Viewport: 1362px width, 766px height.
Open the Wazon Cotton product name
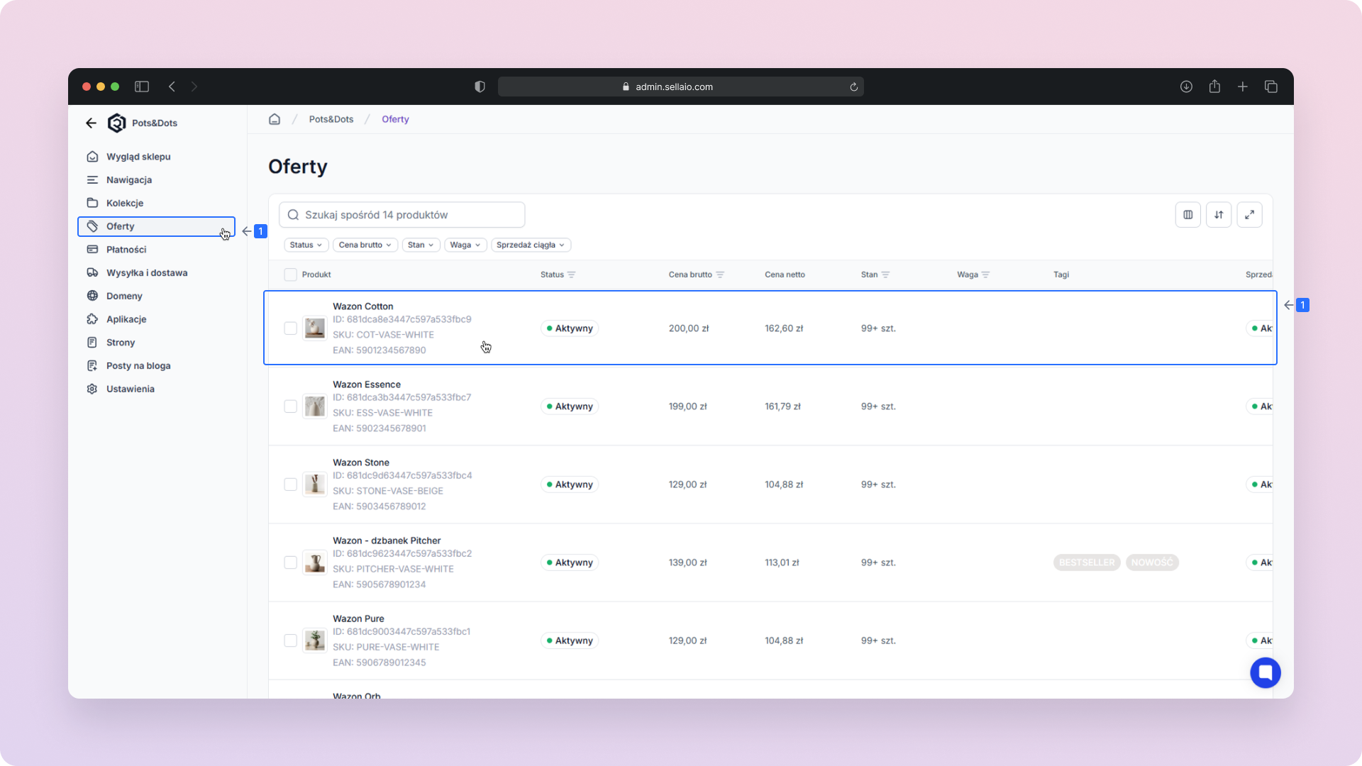pyautogui.click(x=362, y=306)
